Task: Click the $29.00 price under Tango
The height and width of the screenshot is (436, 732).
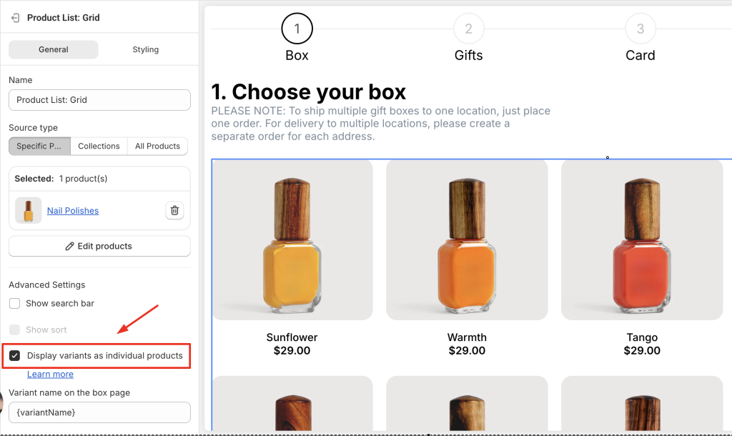Action: (642, 350)
